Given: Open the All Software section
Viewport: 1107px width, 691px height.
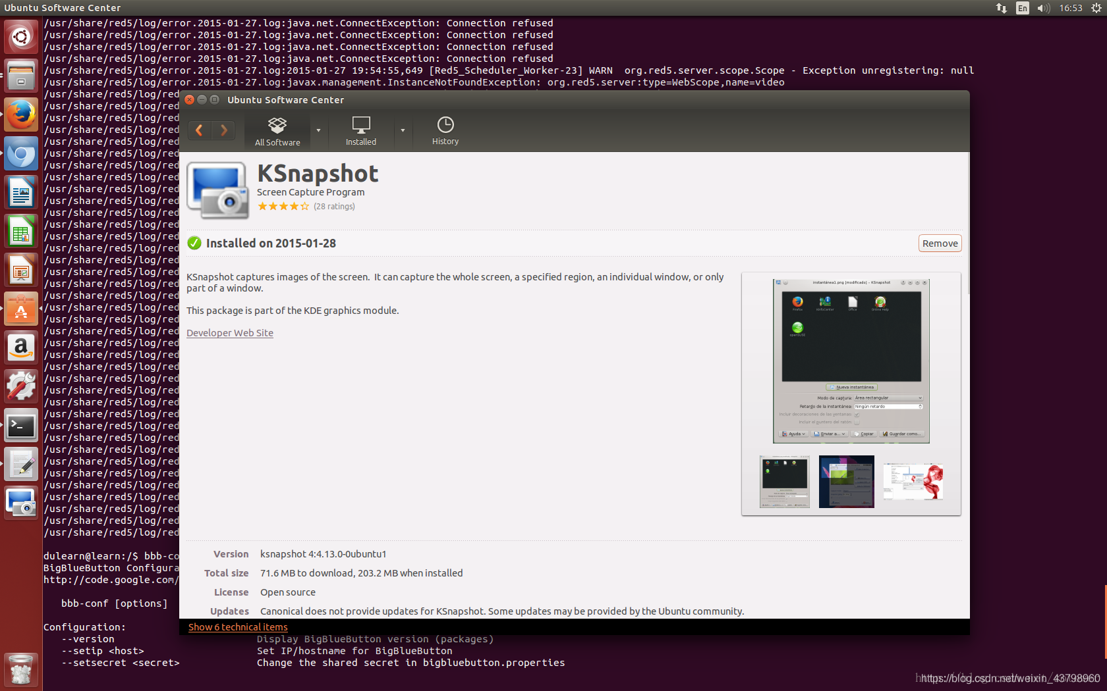Looking at the screenshot, I should (x=277, y=131).
